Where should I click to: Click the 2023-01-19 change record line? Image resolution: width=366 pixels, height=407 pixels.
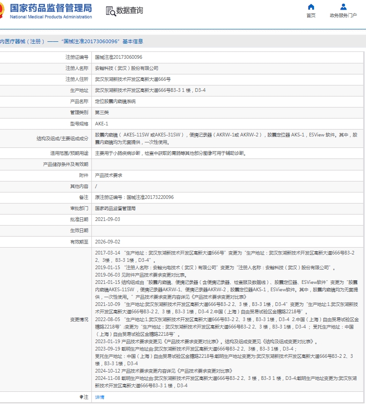point(206,342)
